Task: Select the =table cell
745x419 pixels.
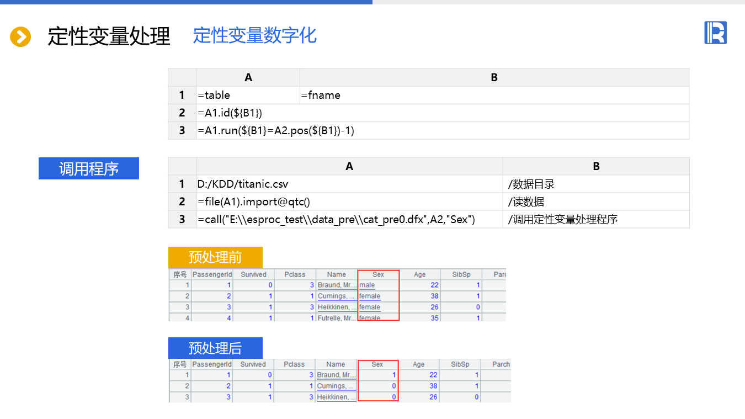Action: click(x=248, y=95)
